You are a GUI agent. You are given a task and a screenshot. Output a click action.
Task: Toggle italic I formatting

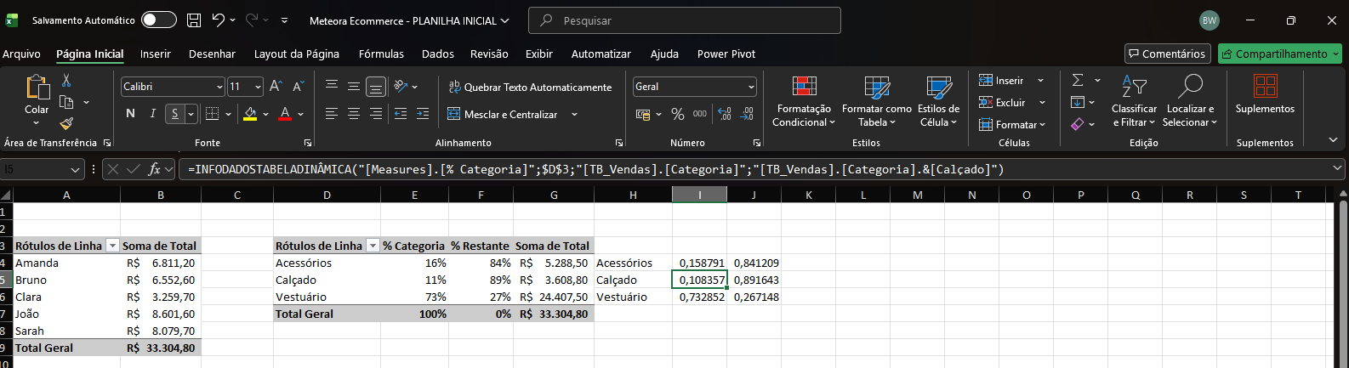click(152, 114)
